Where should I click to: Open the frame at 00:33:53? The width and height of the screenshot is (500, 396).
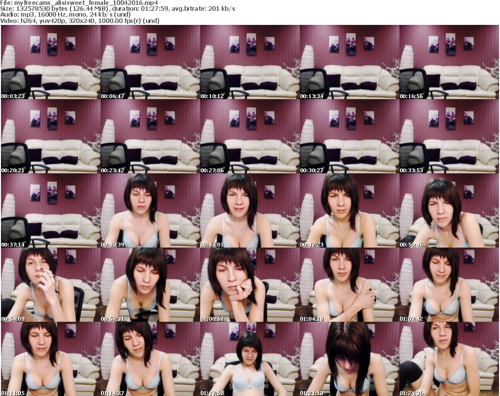click(449, 136)
